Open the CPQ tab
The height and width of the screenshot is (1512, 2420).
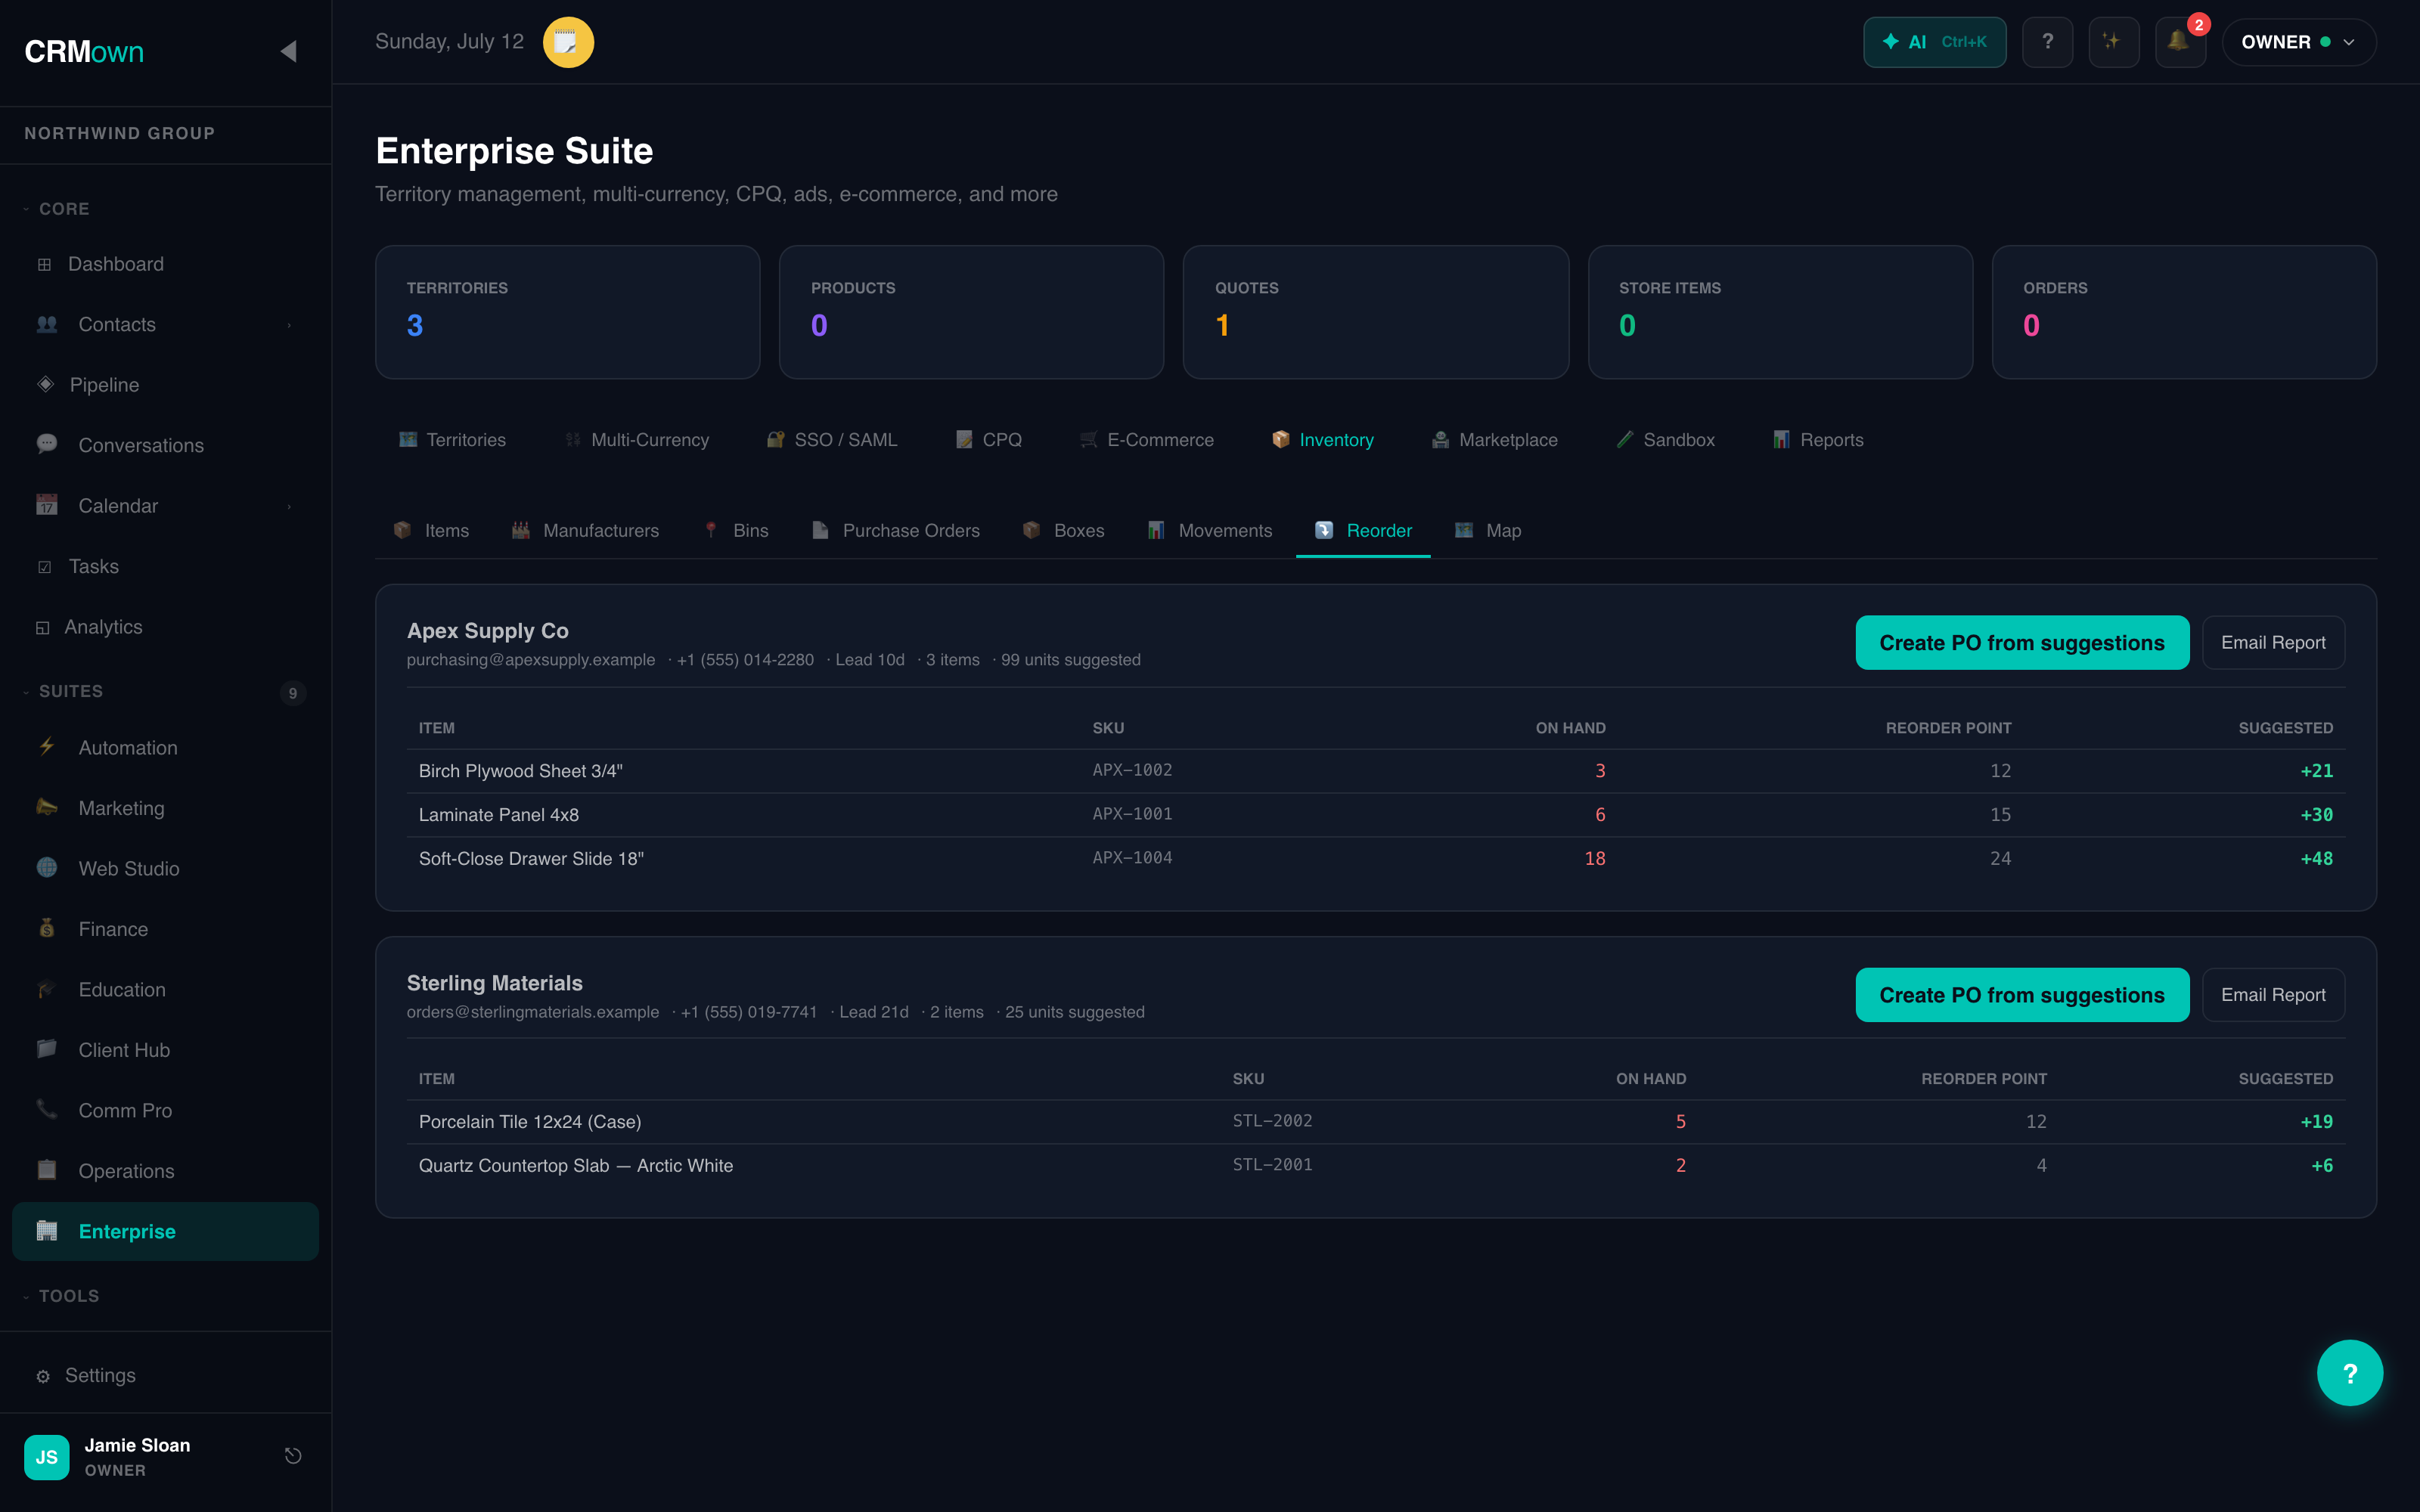pyautogui.click(x=989, y=440)
